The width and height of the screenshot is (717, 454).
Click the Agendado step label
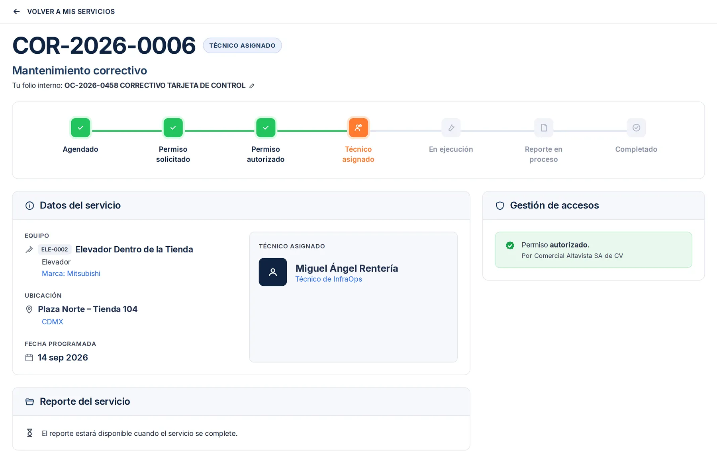(x=80, y=150)
